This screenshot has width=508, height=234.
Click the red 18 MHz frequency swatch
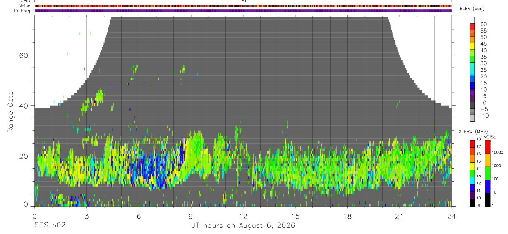tap(472, 143)
